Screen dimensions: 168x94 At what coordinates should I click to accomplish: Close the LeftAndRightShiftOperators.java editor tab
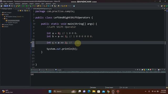pyautogui.click(x=53, y=9)
